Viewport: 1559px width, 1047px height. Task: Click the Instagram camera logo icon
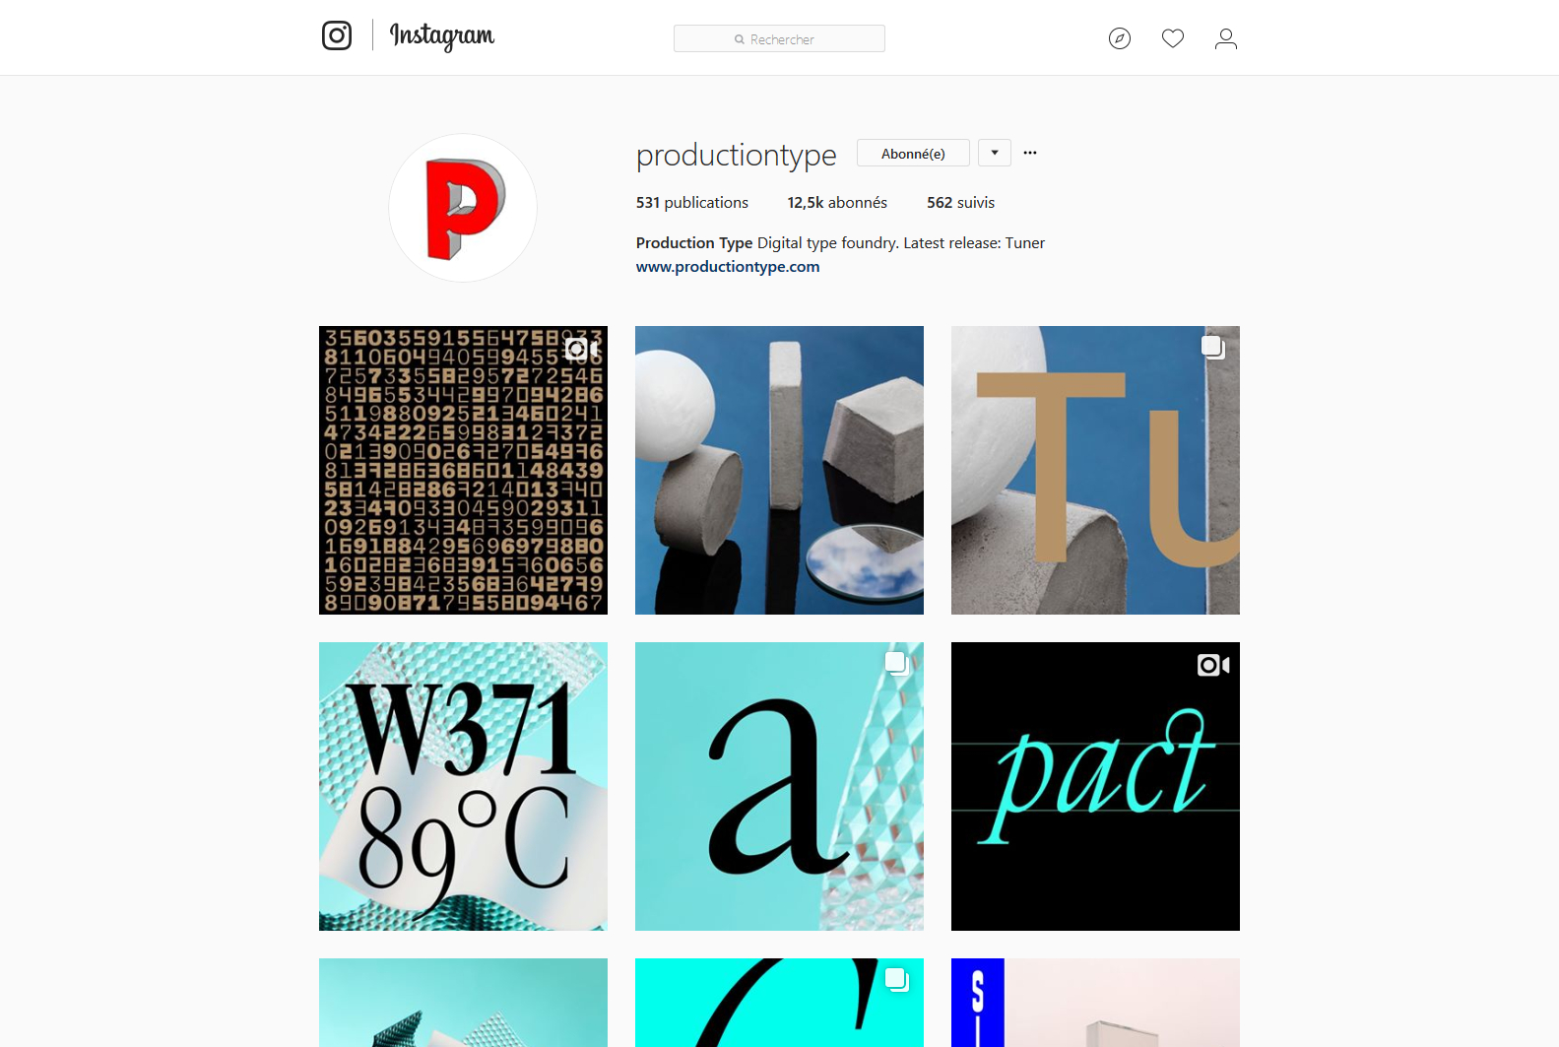click(x=337, y=35)
